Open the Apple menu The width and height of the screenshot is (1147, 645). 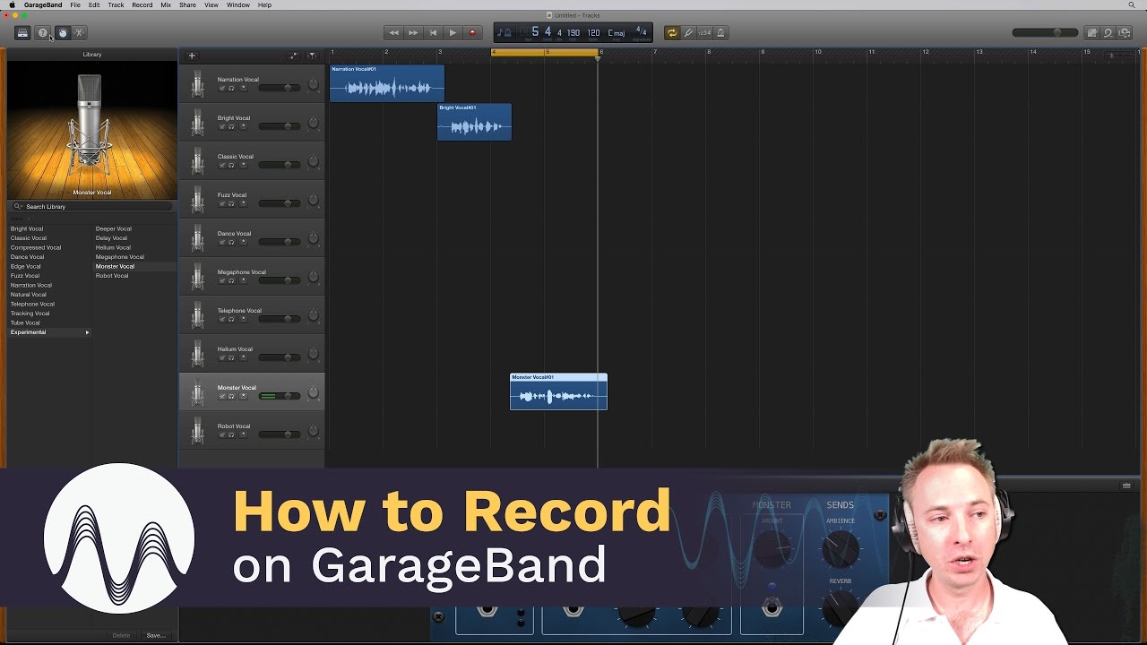point(12,4)
